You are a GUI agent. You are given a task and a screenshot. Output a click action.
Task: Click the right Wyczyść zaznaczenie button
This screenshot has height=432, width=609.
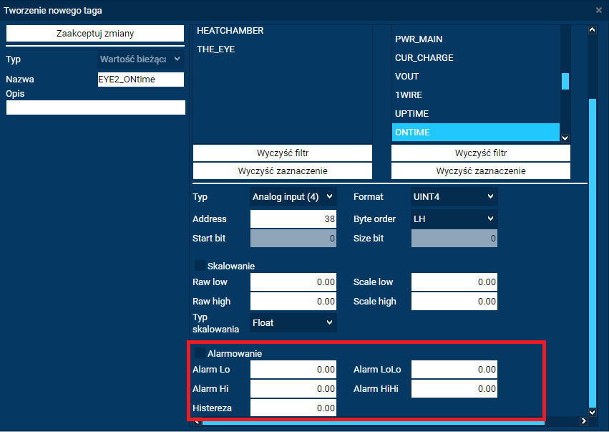pos(480,171)
